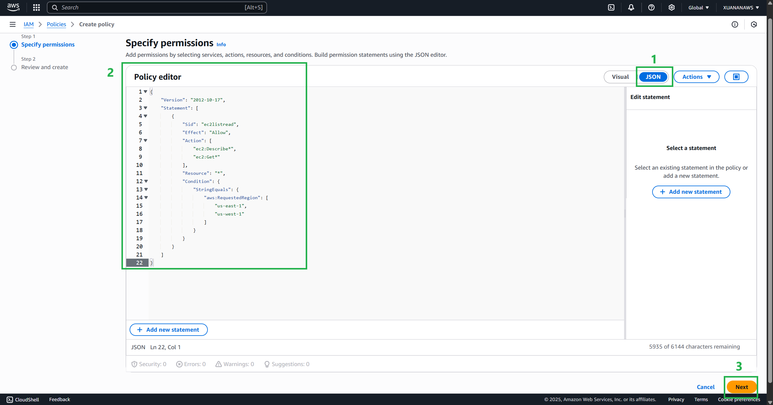Collapse the Condition block on line 12

146,181
